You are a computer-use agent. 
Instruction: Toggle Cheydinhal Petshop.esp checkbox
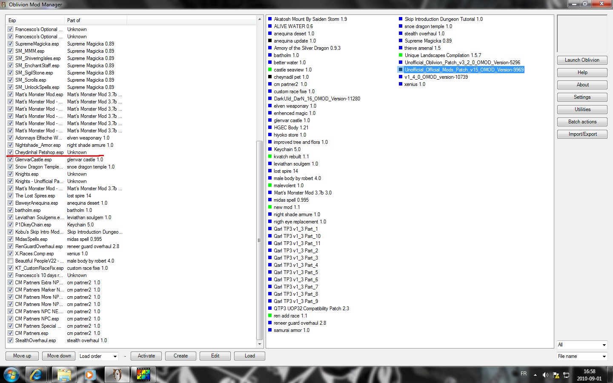[10, 152]
